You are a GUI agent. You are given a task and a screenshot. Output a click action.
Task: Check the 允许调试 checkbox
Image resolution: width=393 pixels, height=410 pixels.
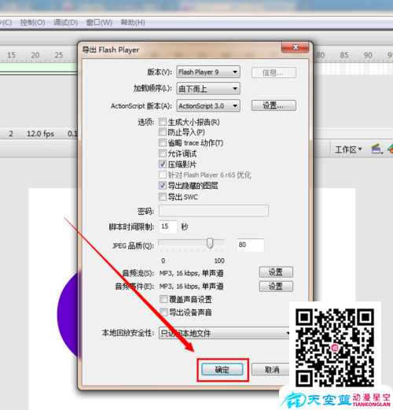click(163, 153)
